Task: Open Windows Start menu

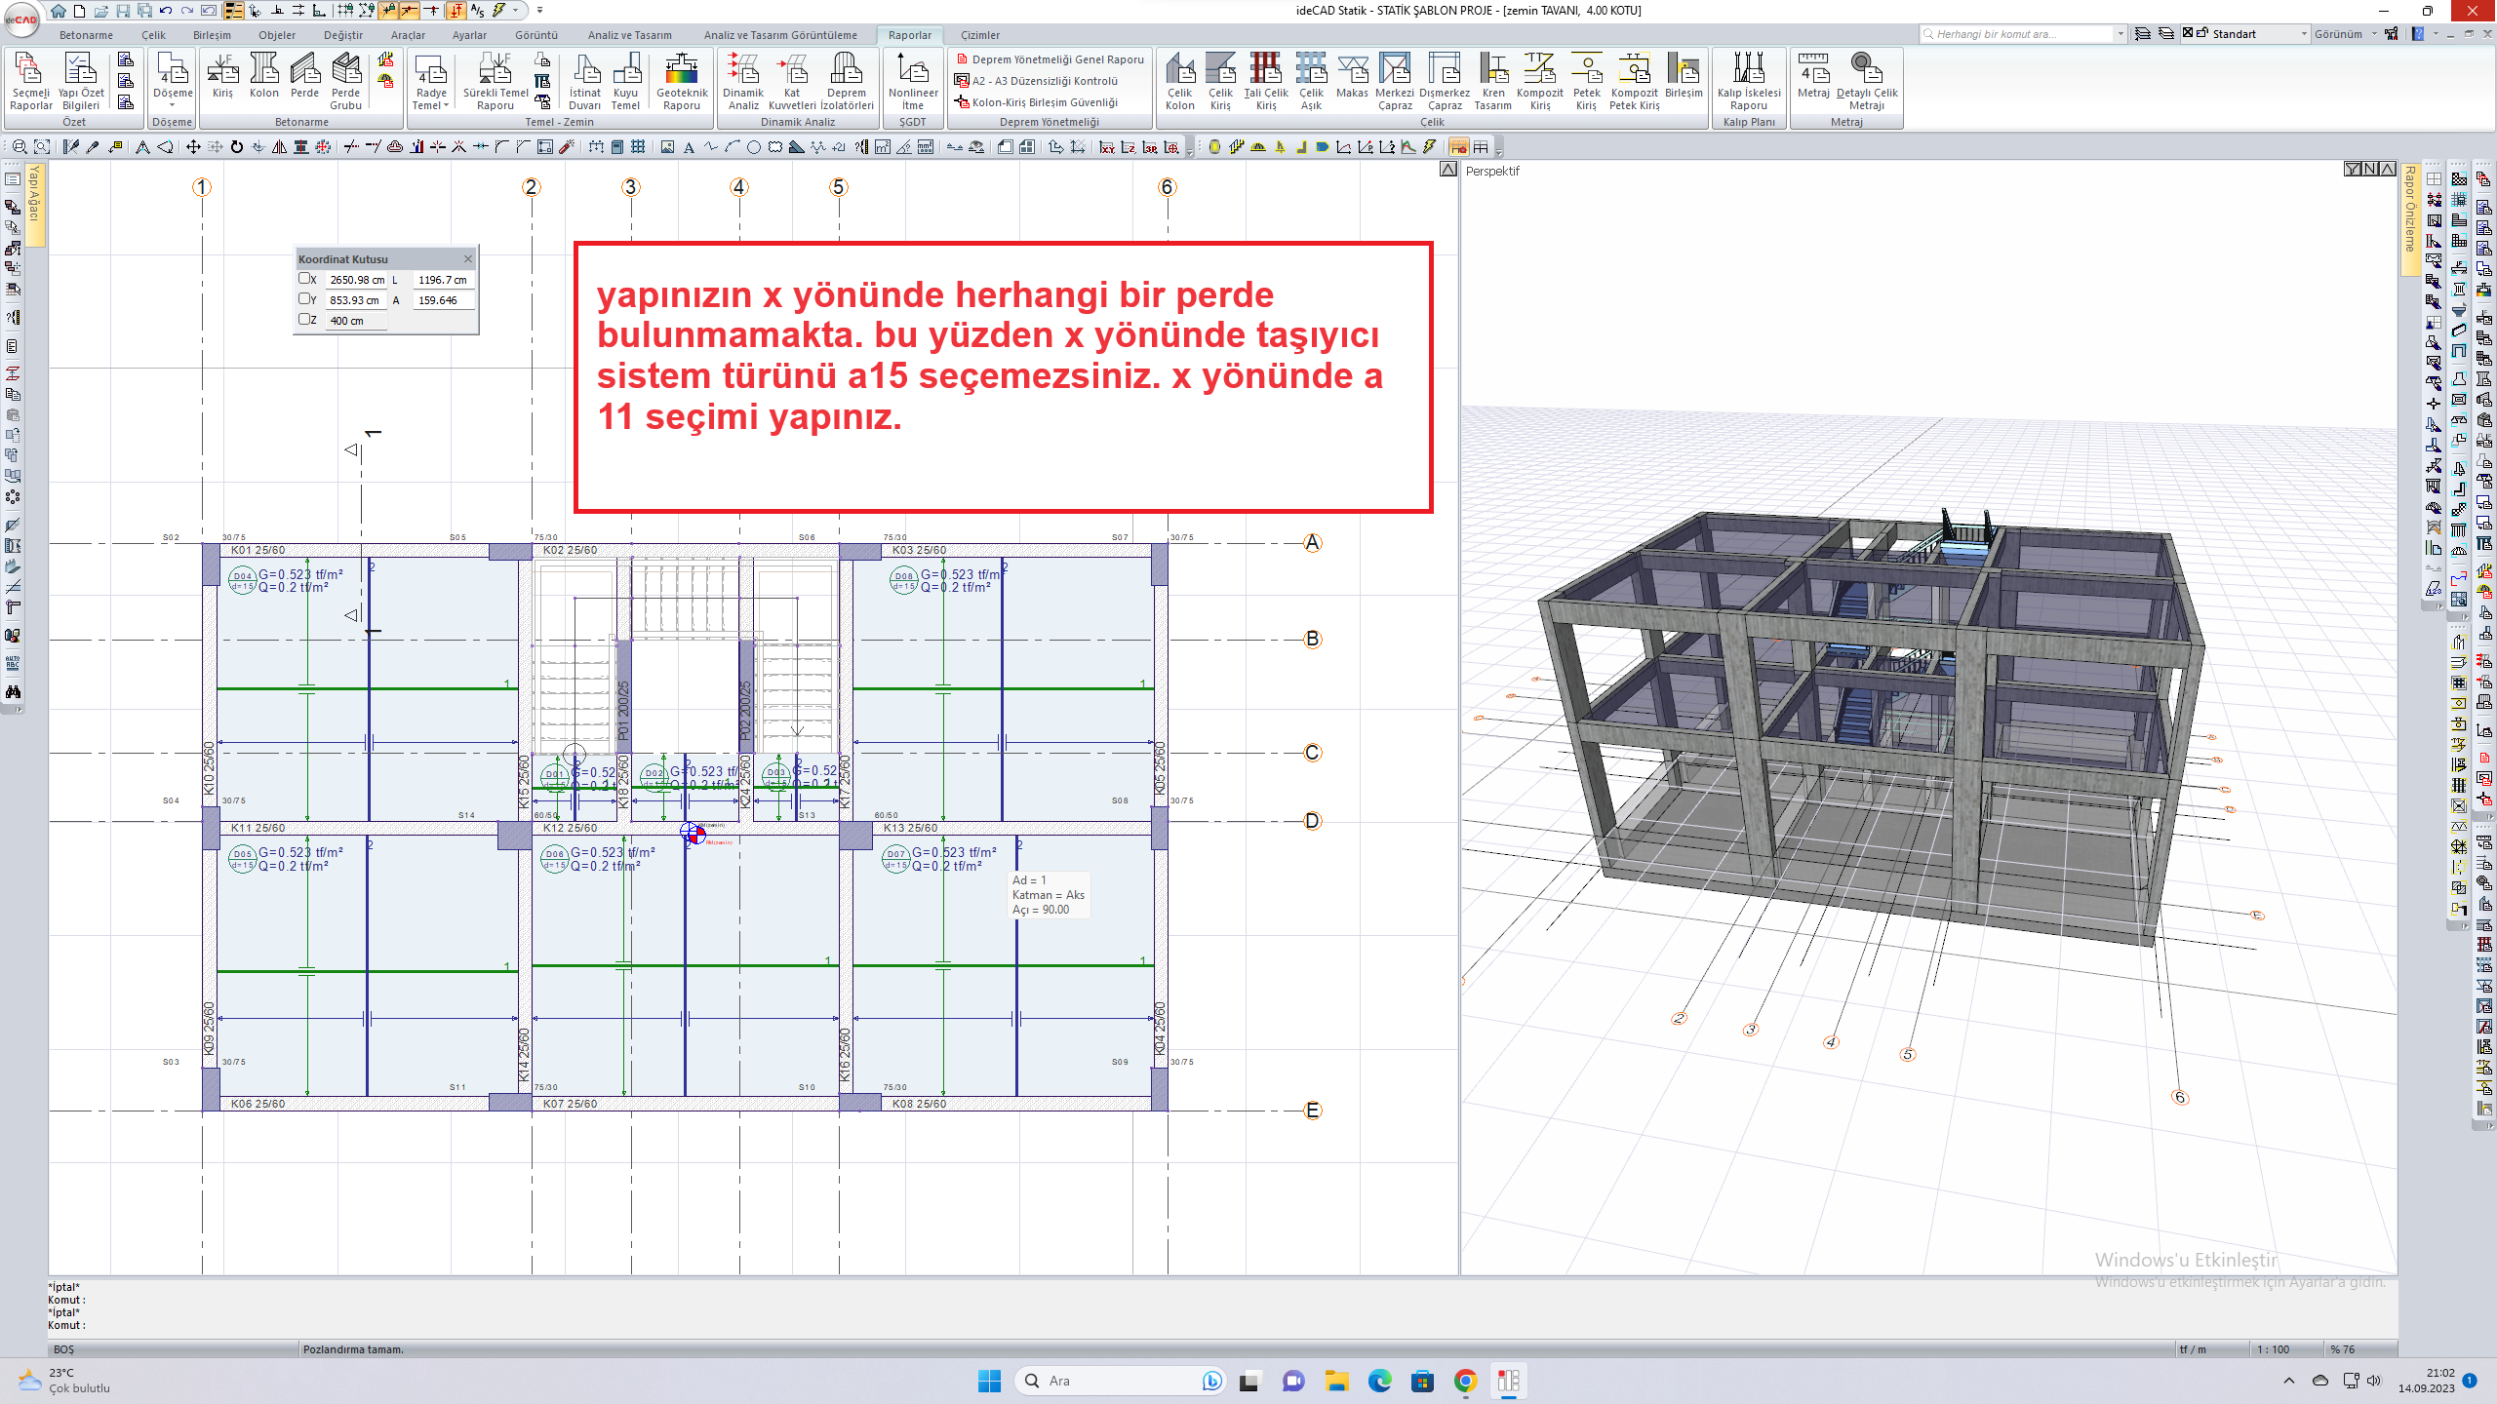Action: 989,1381
